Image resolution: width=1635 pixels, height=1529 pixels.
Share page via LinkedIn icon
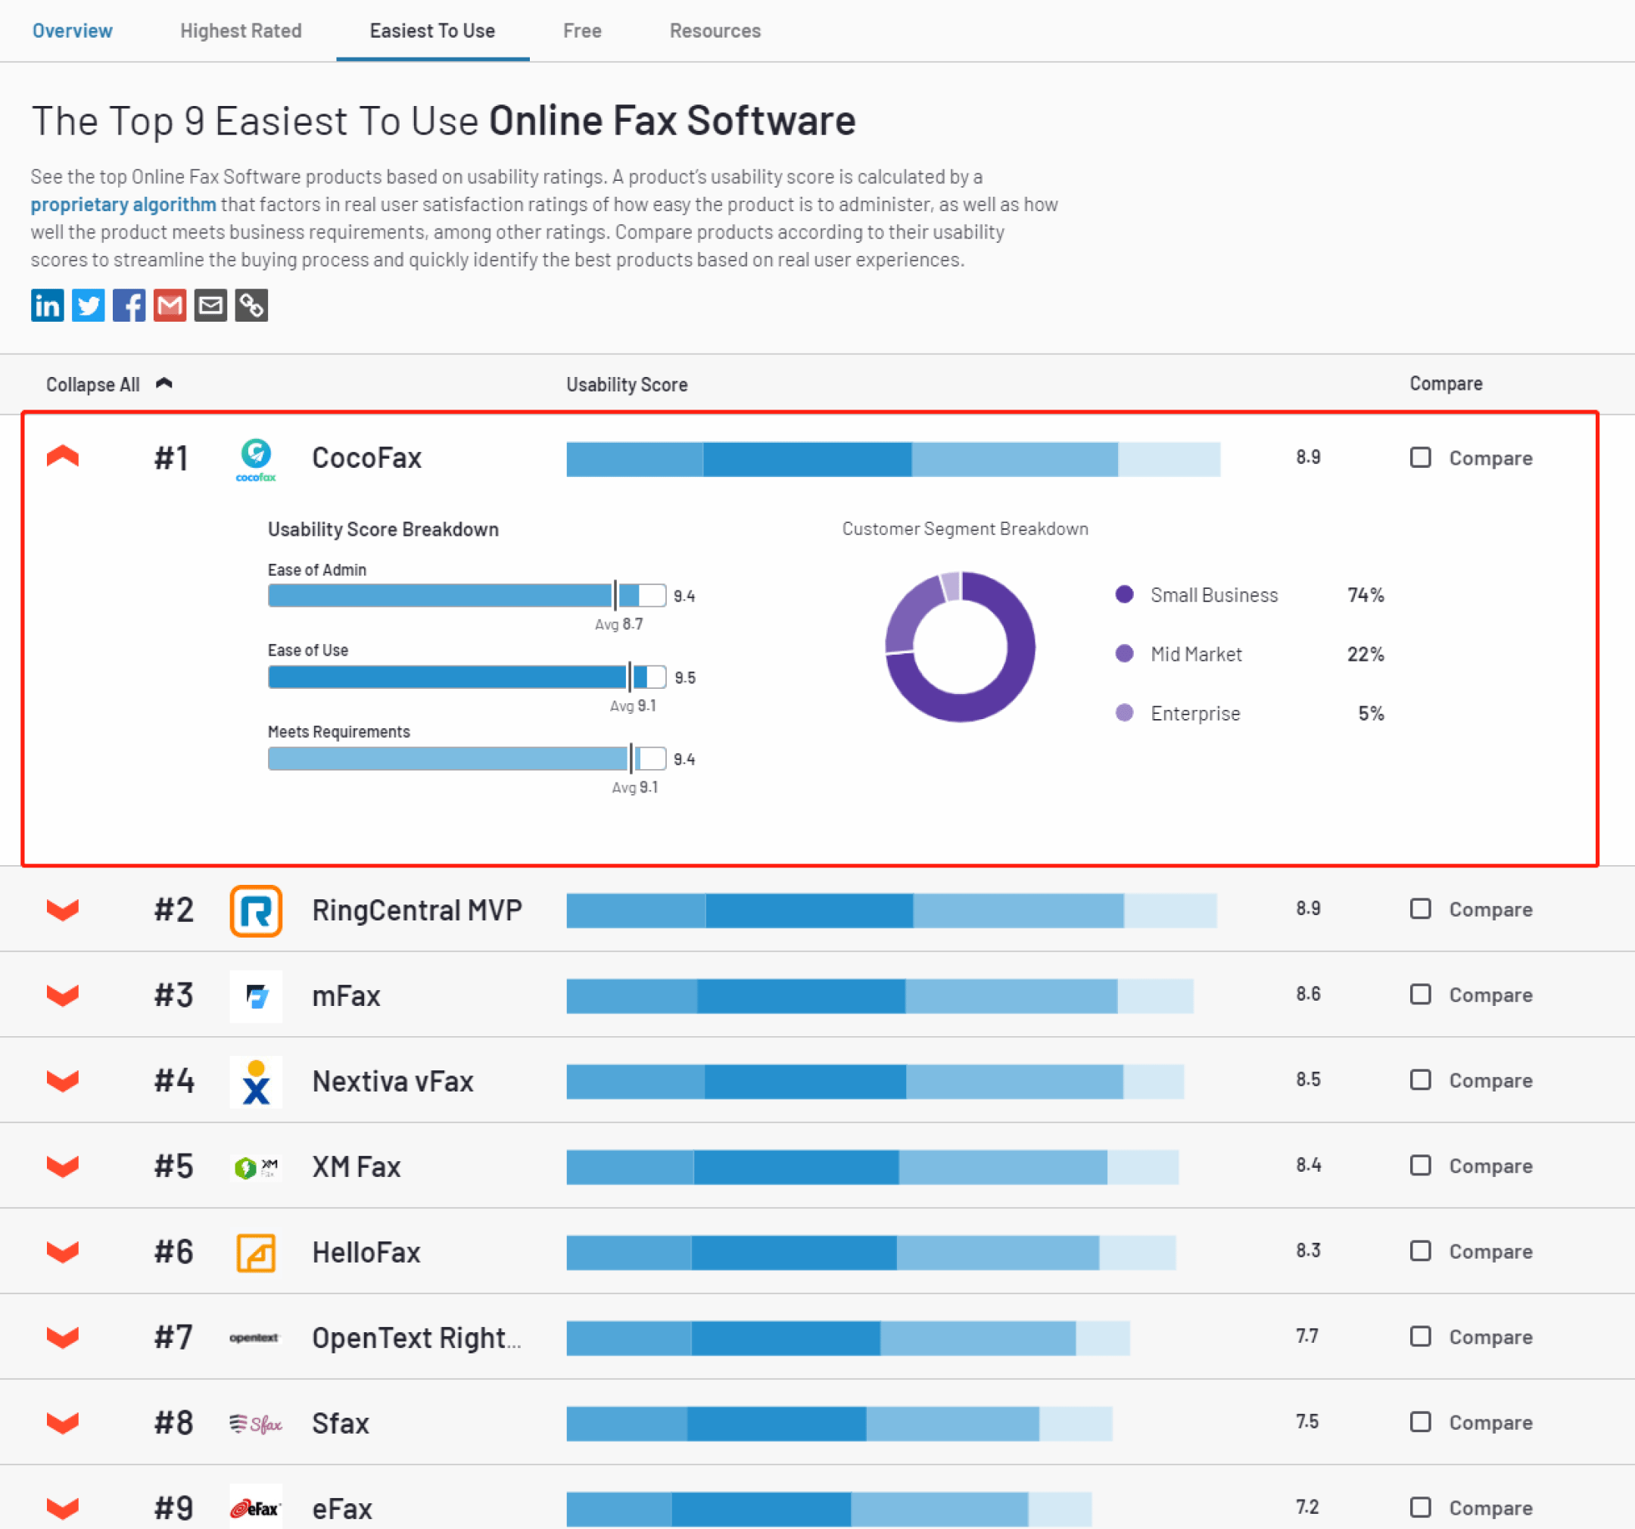pos(47,305)
